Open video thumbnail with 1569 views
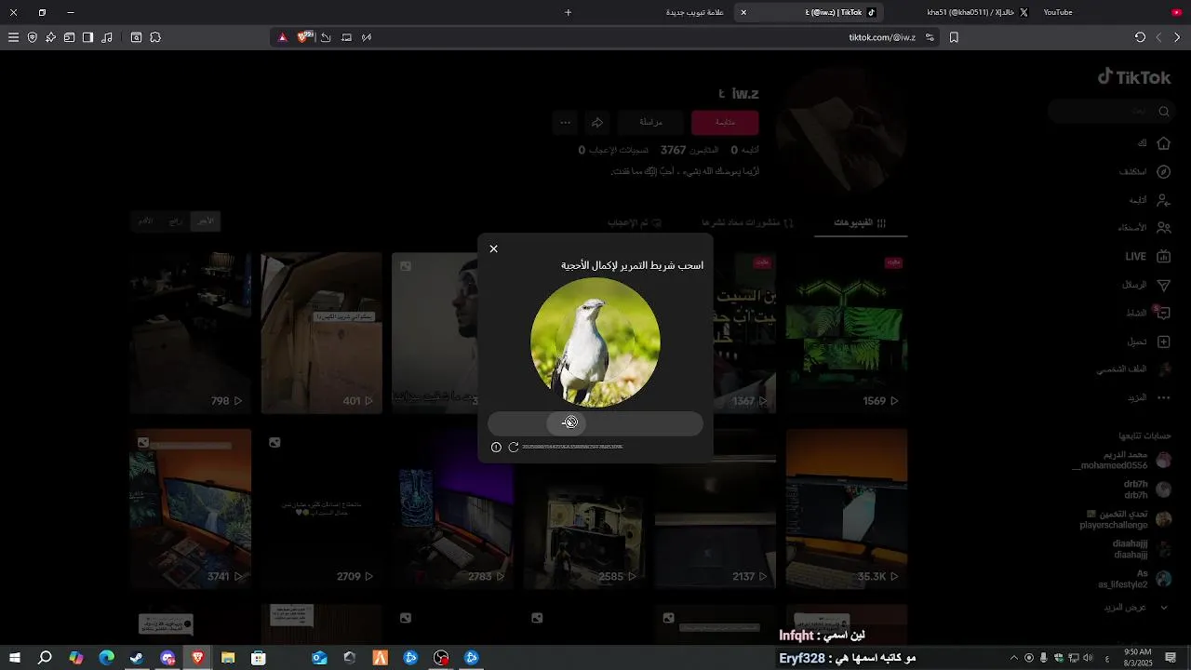Viewport: 1191px width, 670px height. click(846, 332)
